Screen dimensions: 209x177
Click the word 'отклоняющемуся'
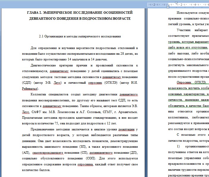(x=35, y=71)
